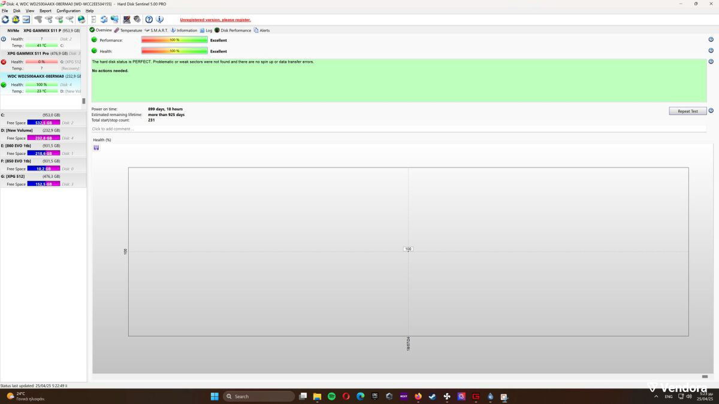Open the Report menu

[46, 11]
